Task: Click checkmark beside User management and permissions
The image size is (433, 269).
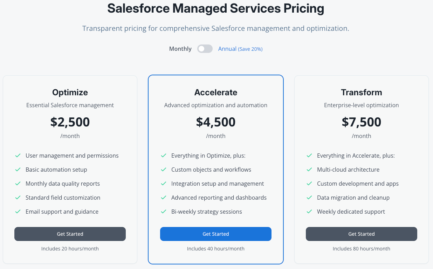Action: tap(18, 156)
